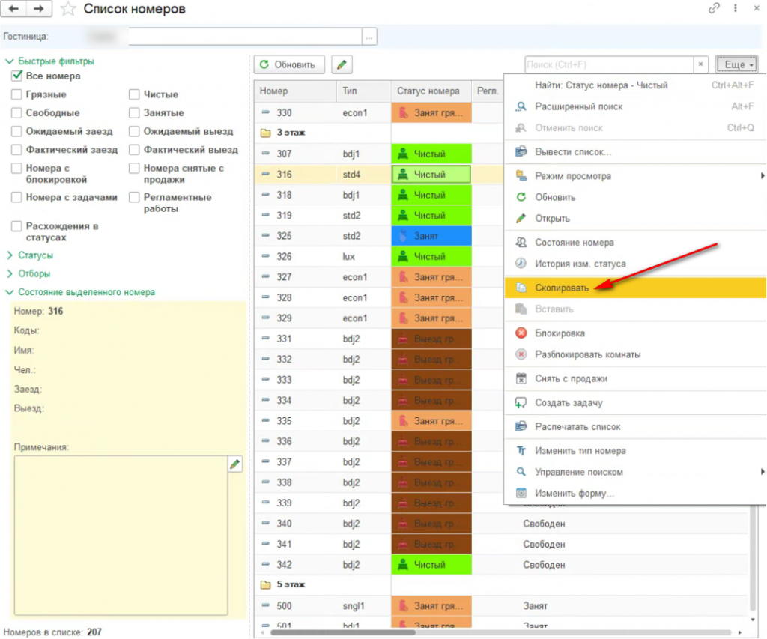Image resolution: width=767 pixels, height=639 pixels.
Task: Click the copy link icon at top right
Action: (714, 8)
